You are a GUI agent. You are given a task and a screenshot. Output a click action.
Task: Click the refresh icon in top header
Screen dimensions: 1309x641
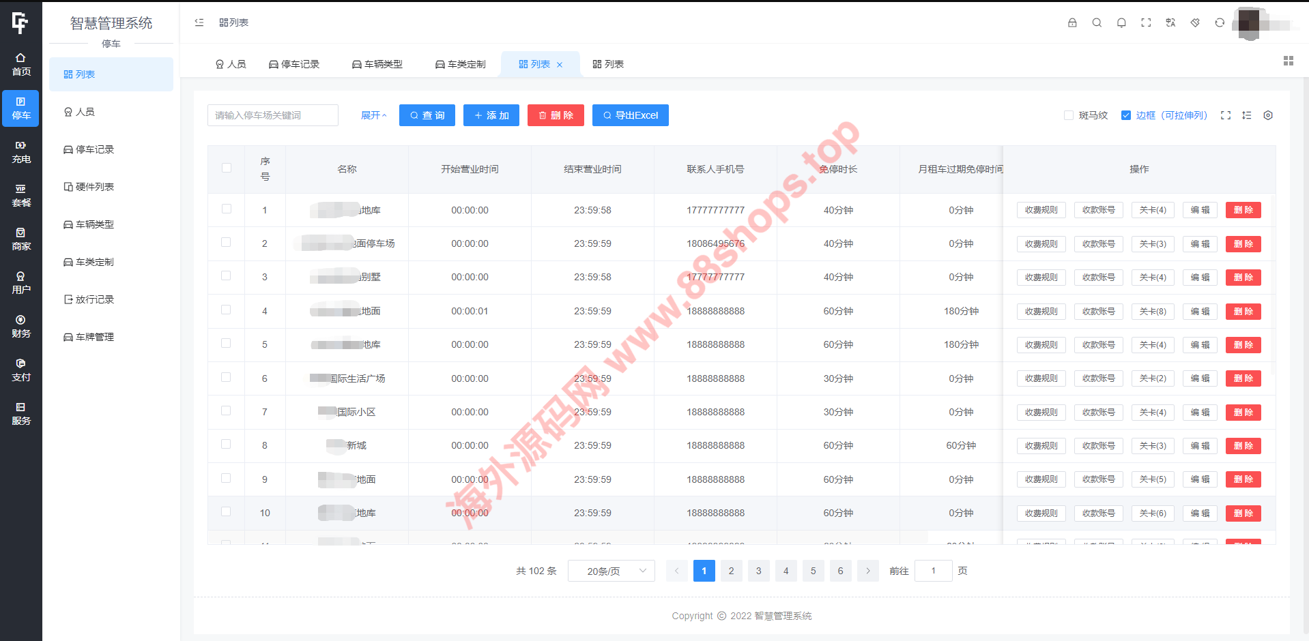1220,23
